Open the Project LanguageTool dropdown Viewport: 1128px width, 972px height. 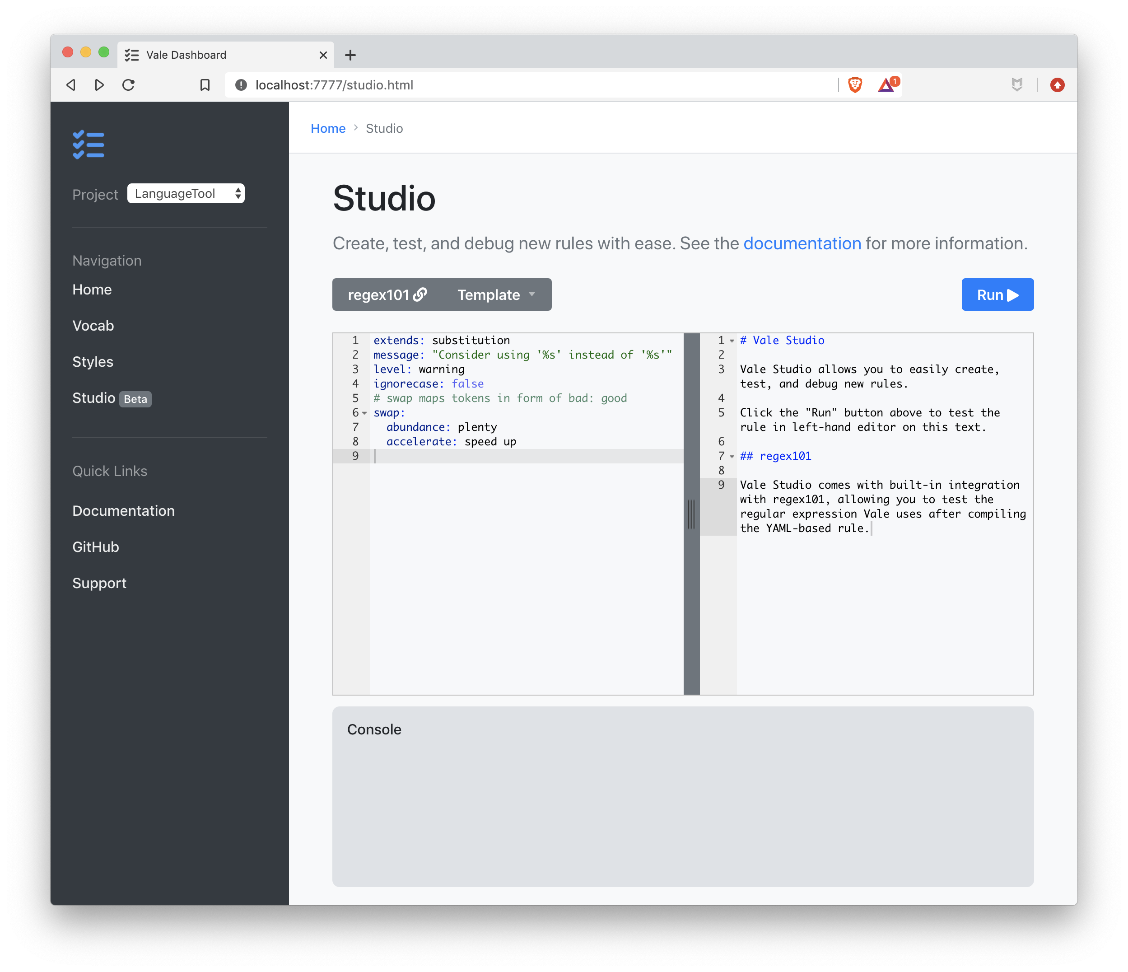186,193
